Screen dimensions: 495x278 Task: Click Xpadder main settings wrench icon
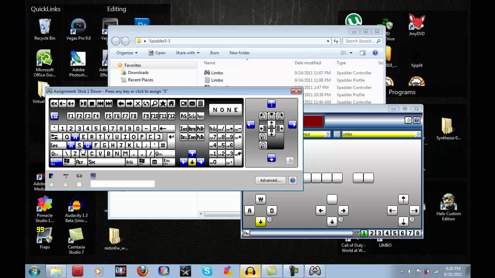(x=408, y=120)
